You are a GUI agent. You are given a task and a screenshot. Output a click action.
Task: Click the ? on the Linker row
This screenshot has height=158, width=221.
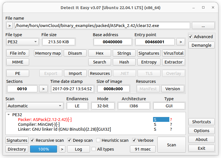[171, 129]
